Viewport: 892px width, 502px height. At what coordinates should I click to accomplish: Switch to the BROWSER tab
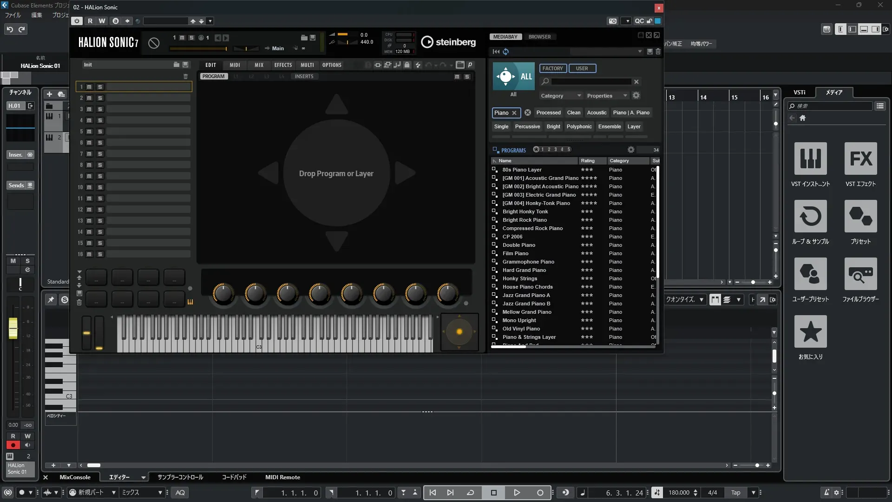point(539,37)
